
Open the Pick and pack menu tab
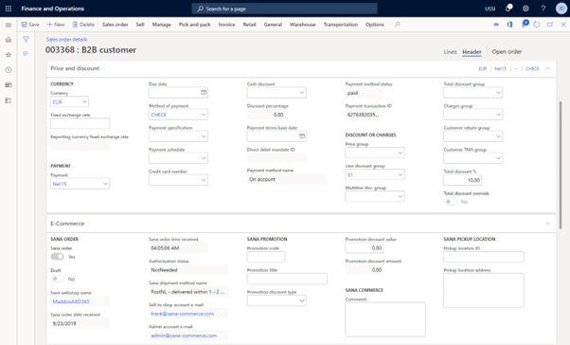pos(194,25)
